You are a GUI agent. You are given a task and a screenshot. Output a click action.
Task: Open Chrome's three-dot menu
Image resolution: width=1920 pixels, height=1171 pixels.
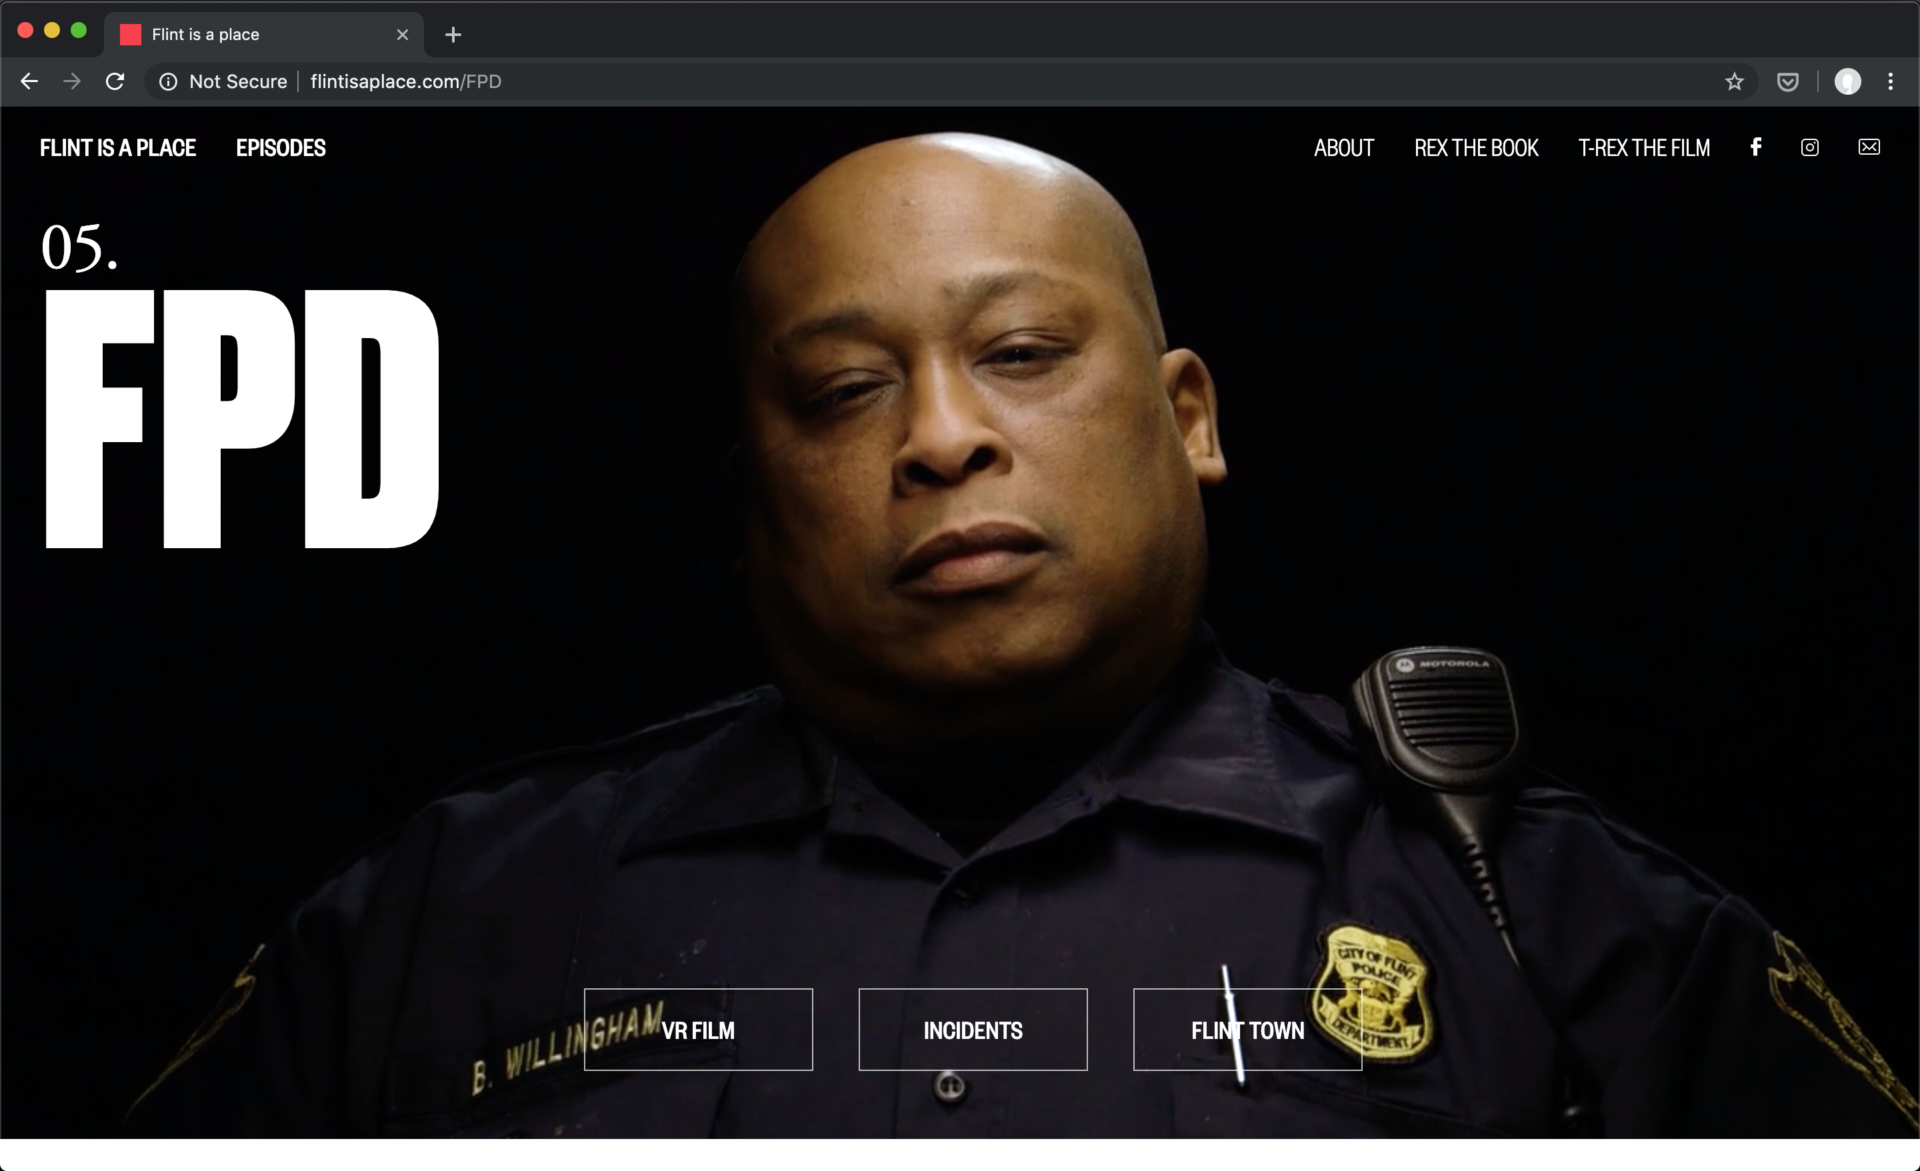point(1891,82)
